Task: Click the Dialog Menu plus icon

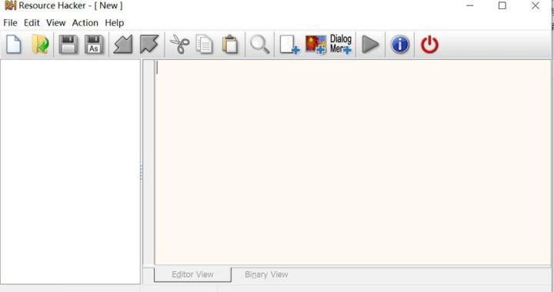Action: click(341, 45)
